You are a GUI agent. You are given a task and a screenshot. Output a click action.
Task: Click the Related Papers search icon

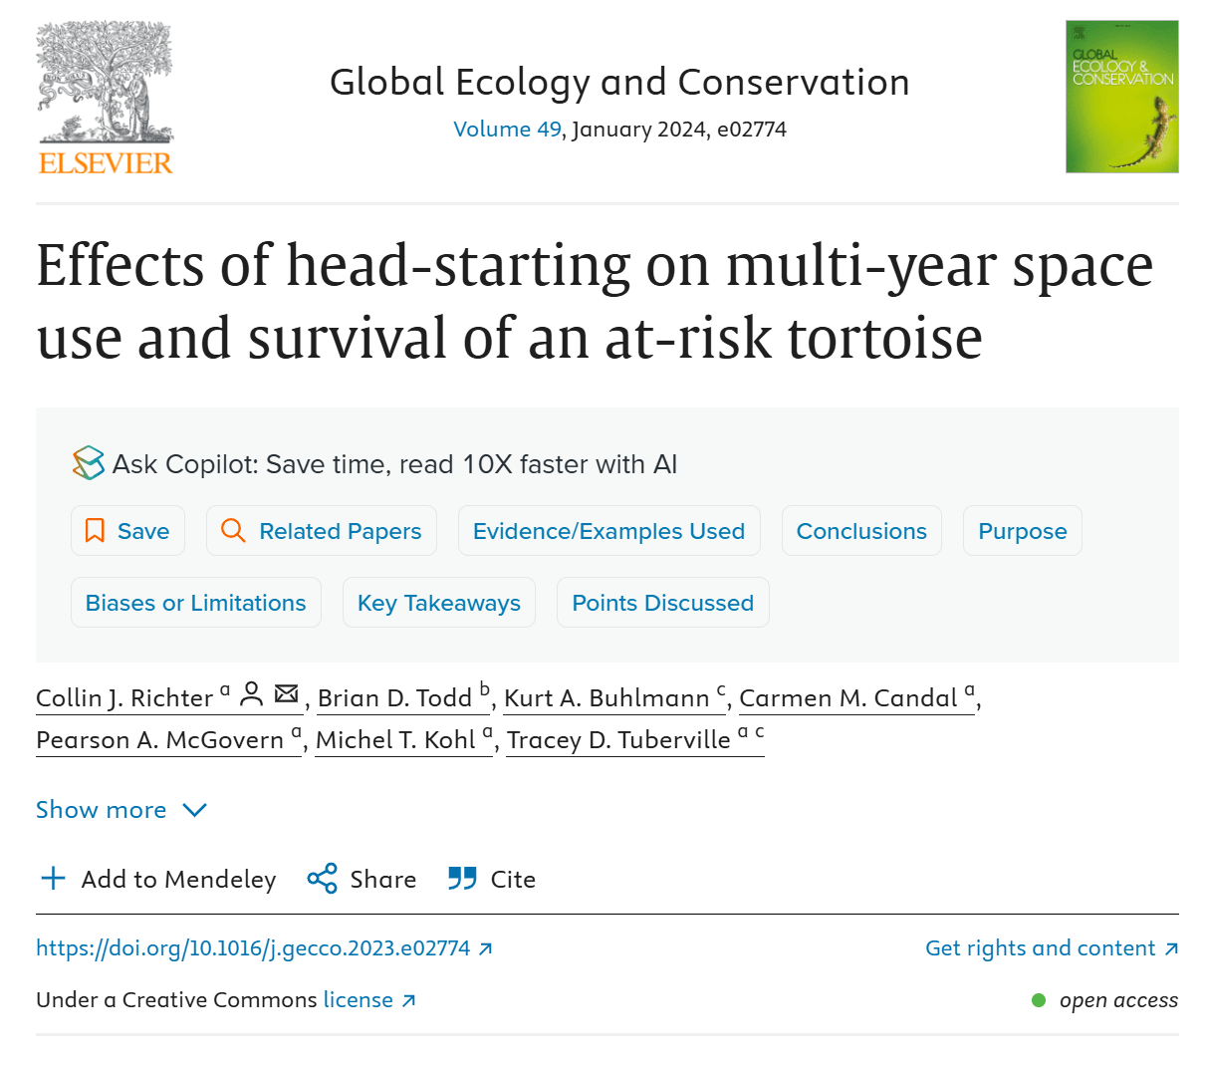pyautogui.click(x=233, y=531)
